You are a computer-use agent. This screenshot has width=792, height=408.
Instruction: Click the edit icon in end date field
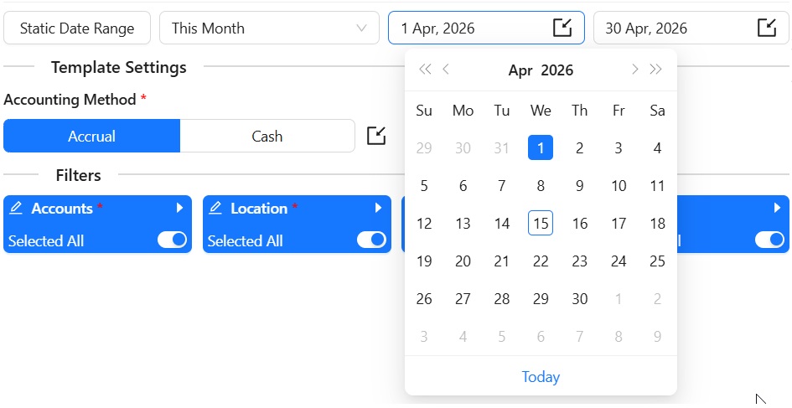767,28
